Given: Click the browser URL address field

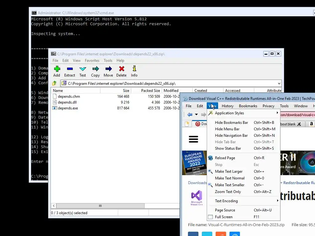Looking at the screenshot, I should [x=298, y=115].
